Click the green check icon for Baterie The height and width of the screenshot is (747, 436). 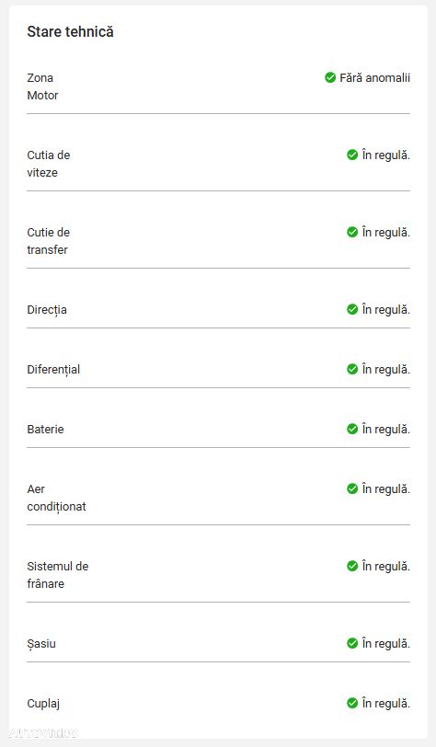tap(352, 429)
